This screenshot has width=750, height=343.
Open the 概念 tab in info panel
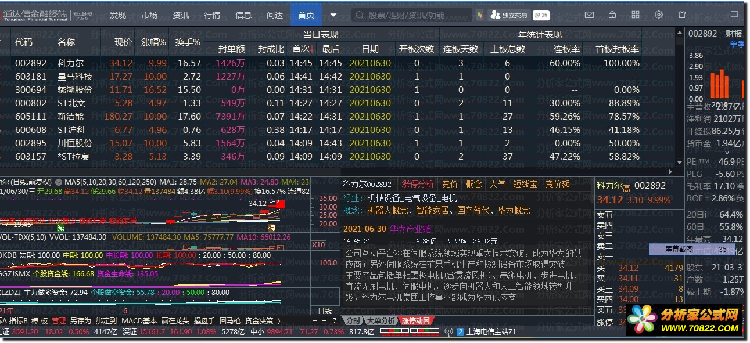pos(474,184)
